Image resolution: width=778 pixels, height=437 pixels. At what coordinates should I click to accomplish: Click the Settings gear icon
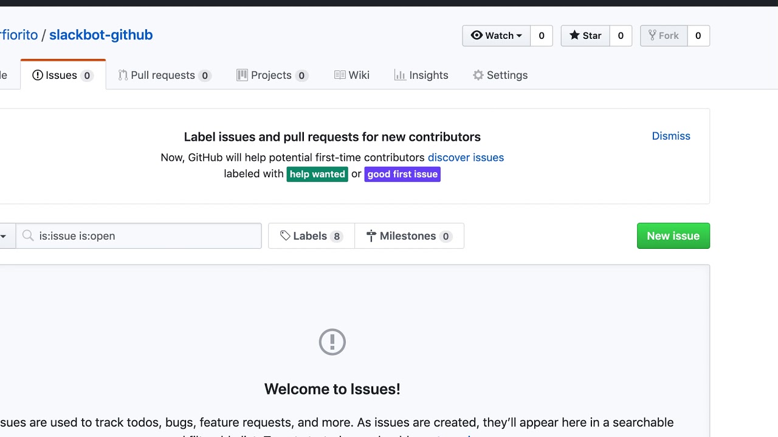(x=478, y=75)
